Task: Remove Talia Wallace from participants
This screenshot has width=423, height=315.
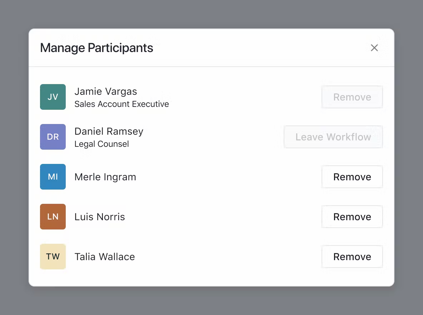Action: coord(352,257)
